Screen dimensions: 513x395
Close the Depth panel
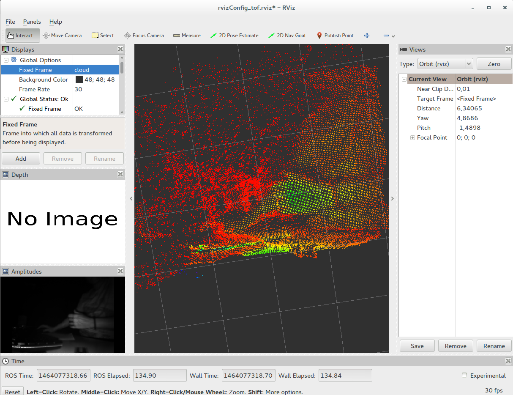click(120, 174)
